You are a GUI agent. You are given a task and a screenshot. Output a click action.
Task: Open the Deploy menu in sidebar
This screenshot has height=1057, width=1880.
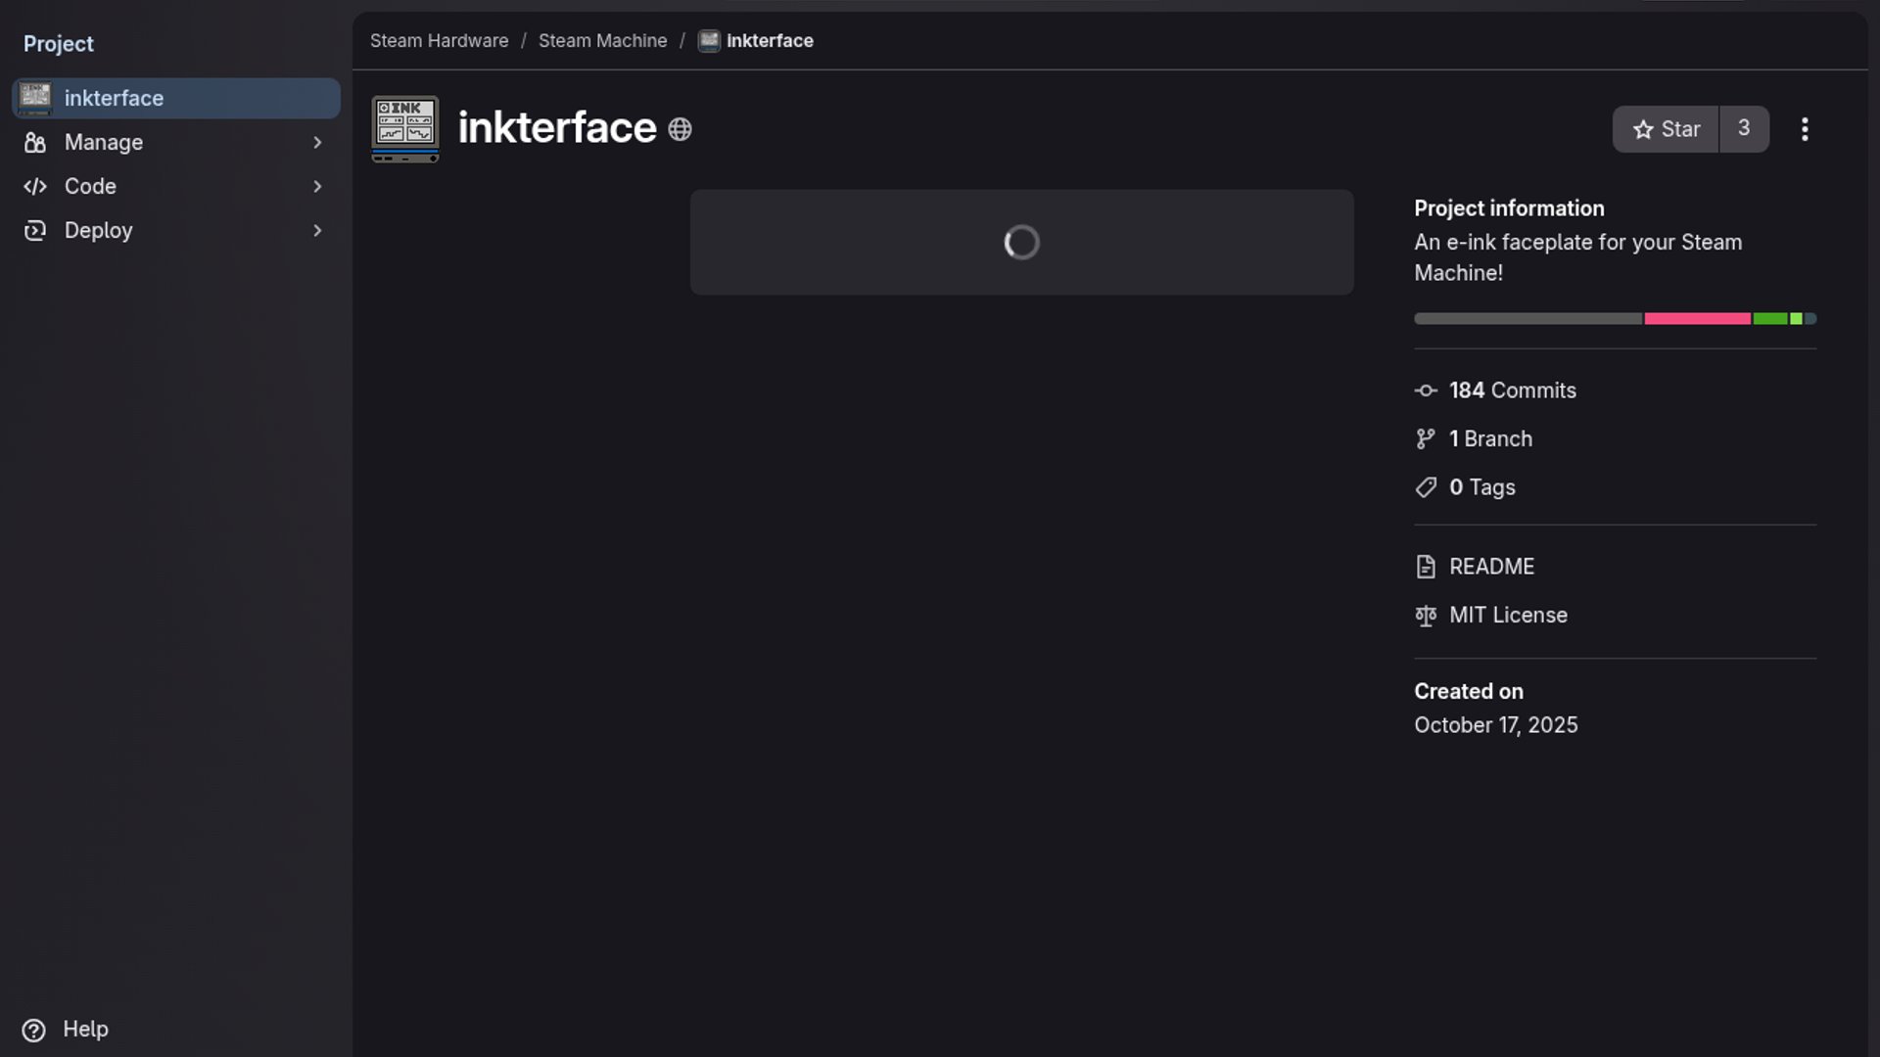[x=176, y=230]
